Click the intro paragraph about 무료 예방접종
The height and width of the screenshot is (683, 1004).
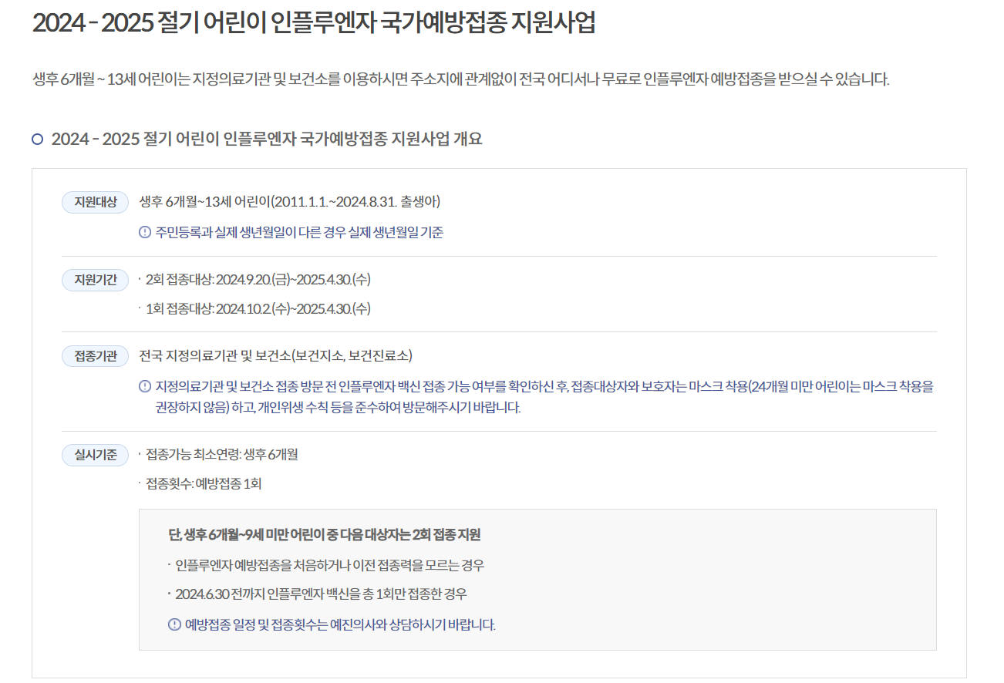tap(459, 79)
